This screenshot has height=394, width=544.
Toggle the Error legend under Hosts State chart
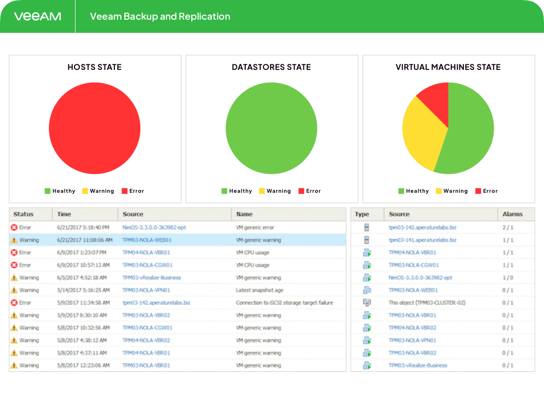click(137, 191)
